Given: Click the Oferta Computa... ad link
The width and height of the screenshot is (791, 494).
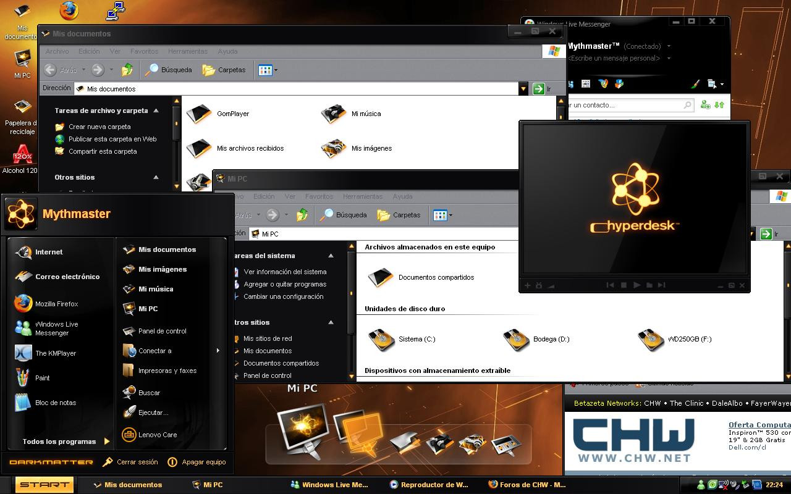Looking at the screenshot, I should 759,425.
